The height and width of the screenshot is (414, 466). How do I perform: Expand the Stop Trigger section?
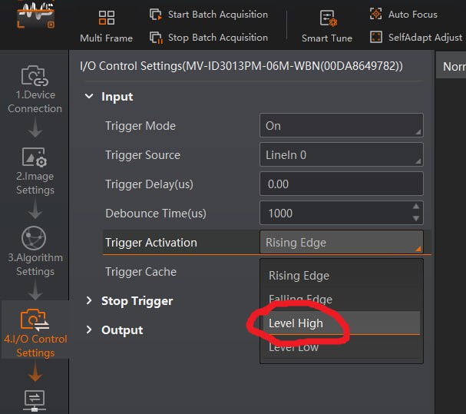tap(90, 301)
